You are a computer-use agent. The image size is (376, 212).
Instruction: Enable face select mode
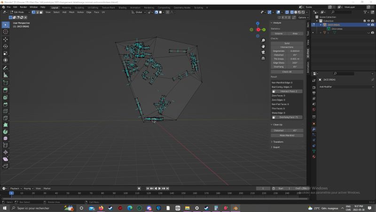[x=41, y=12]
